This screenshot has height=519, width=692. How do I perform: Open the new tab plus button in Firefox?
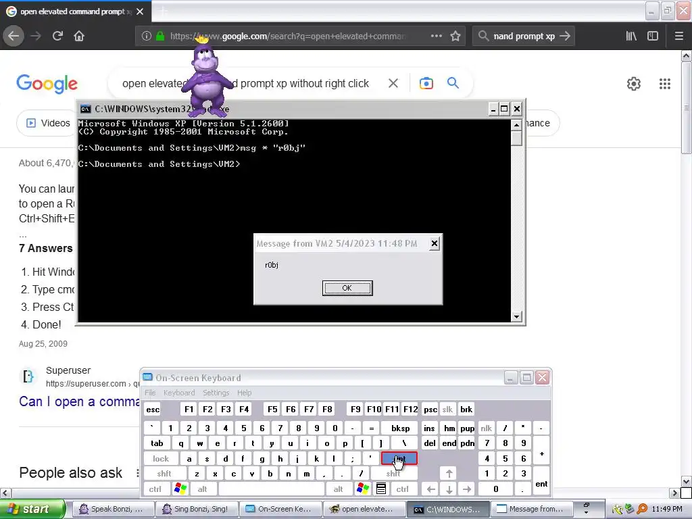(x=163, y=11)
